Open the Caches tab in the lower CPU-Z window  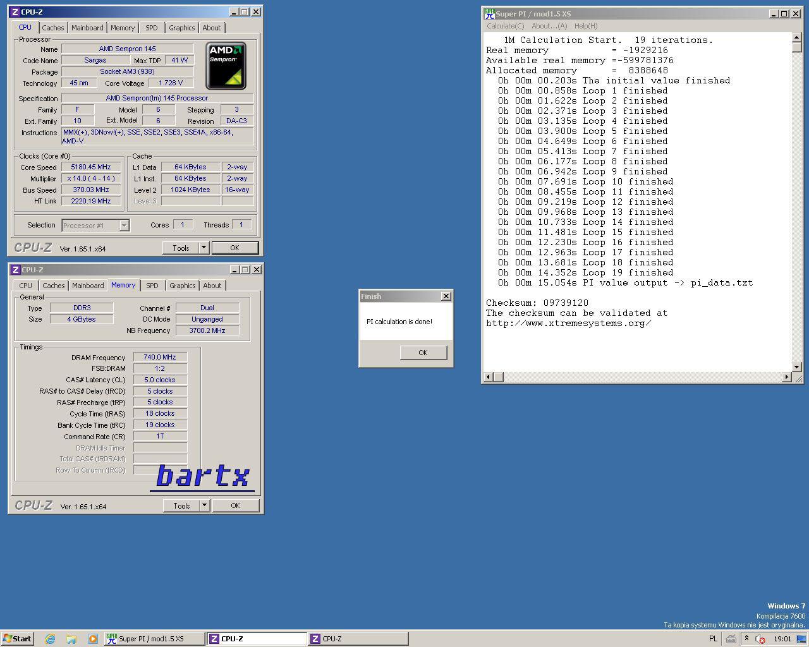point(54,286)
